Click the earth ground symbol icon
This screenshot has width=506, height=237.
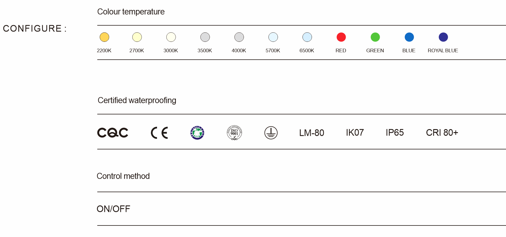pos(271,133)
